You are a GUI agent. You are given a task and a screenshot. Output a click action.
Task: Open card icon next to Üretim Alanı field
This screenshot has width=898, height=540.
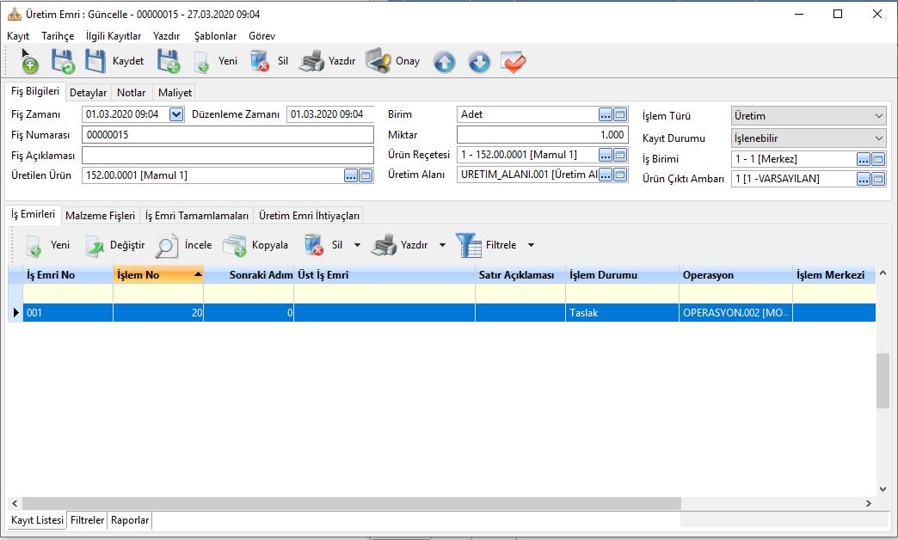(x=620, y=175)
